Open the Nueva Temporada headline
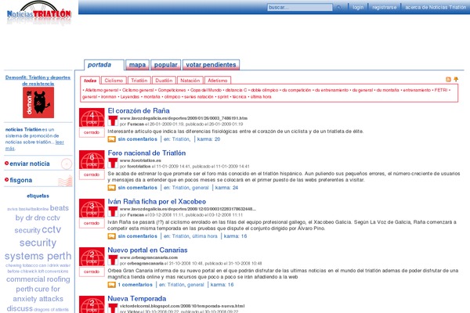Image resolution: width=470 pixels, height=313 pixels. (136, 299)
